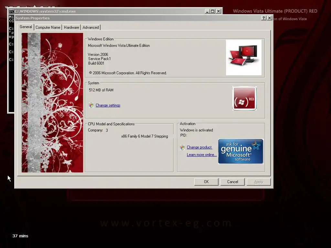Screen dimensions: 331x248
Task: Open the Computer Name tab
Action: tap(48, 27)
